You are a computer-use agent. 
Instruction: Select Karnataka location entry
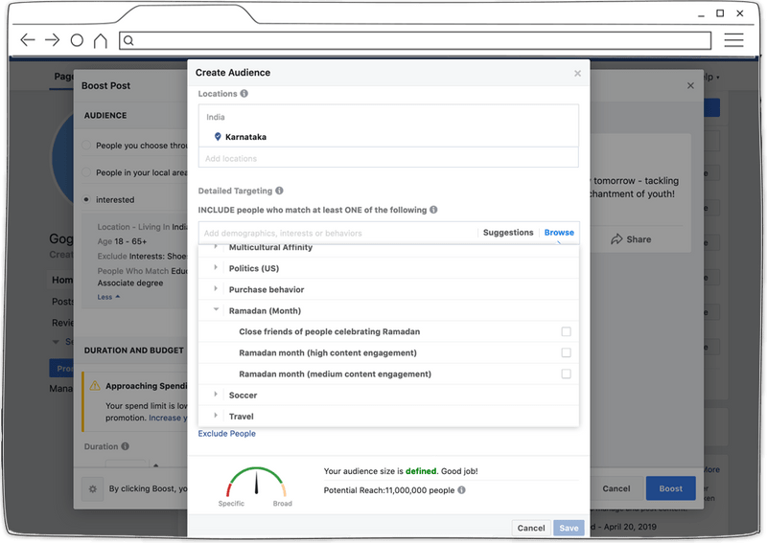245,137
